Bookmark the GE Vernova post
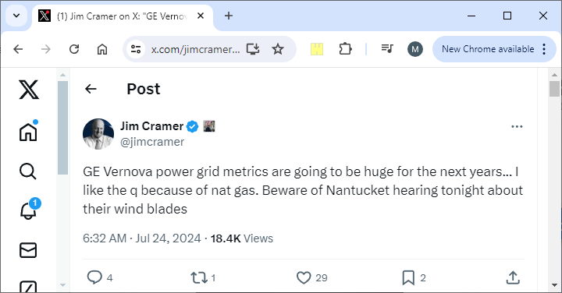 [408, 277]
